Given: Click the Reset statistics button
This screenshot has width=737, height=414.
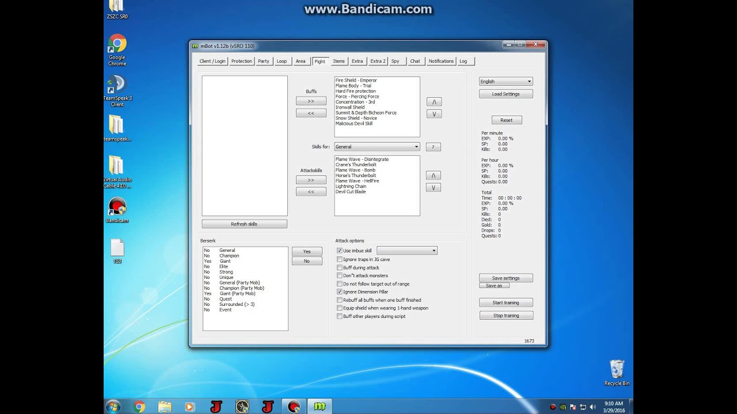Looking at the screenshot, I should coord(507,120).
